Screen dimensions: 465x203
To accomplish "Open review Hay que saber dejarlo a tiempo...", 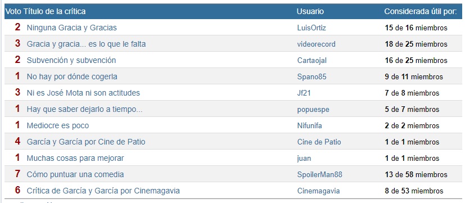I will [x=84, y=110].
